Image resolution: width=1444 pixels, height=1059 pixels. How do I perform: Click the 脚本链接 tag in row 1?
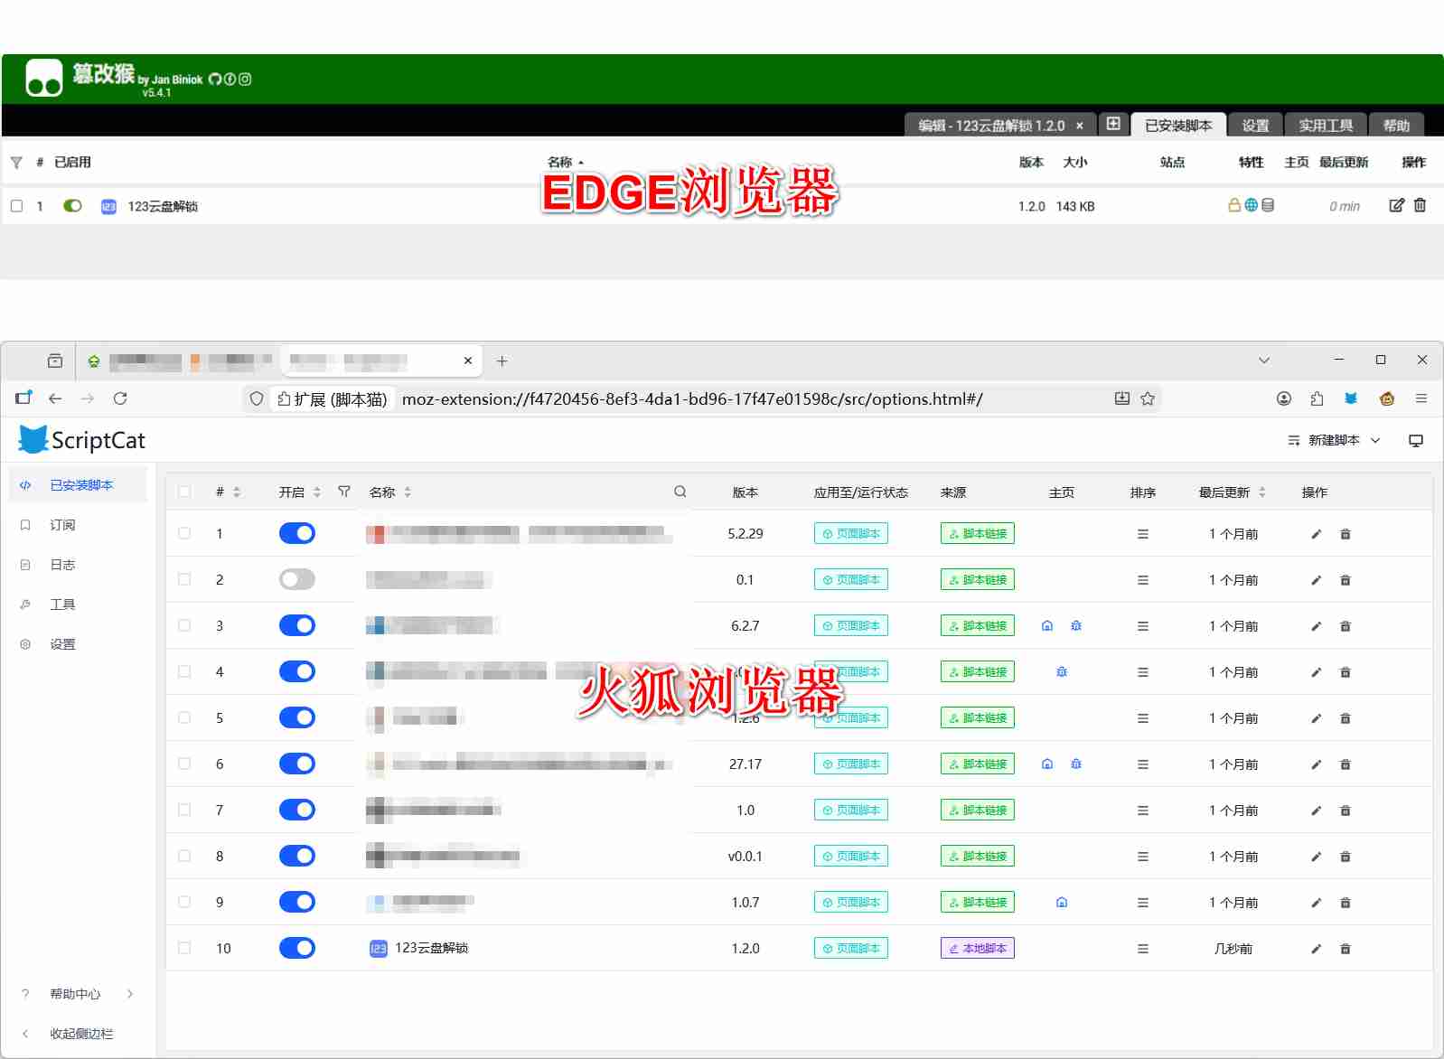point(978,533)
